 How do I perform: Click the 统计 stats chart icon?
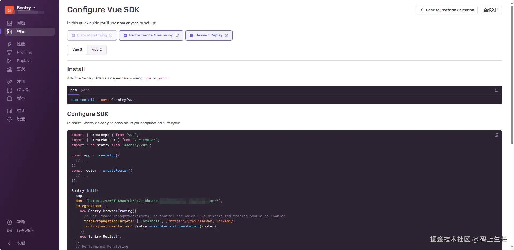[9, 111]
